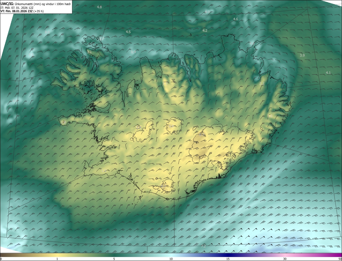Screen dimensions: 342x261
Task: Click the 4.2 value label on the map
Action: (x=205, y=31)
